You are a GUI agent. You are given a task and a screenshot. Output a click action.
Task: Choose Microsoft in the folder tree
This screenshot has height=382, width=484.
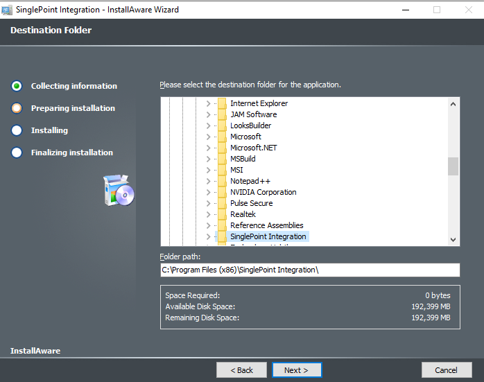245,137
